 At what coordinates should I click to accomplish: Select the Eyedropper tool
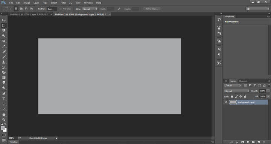[x=4, y=46]
